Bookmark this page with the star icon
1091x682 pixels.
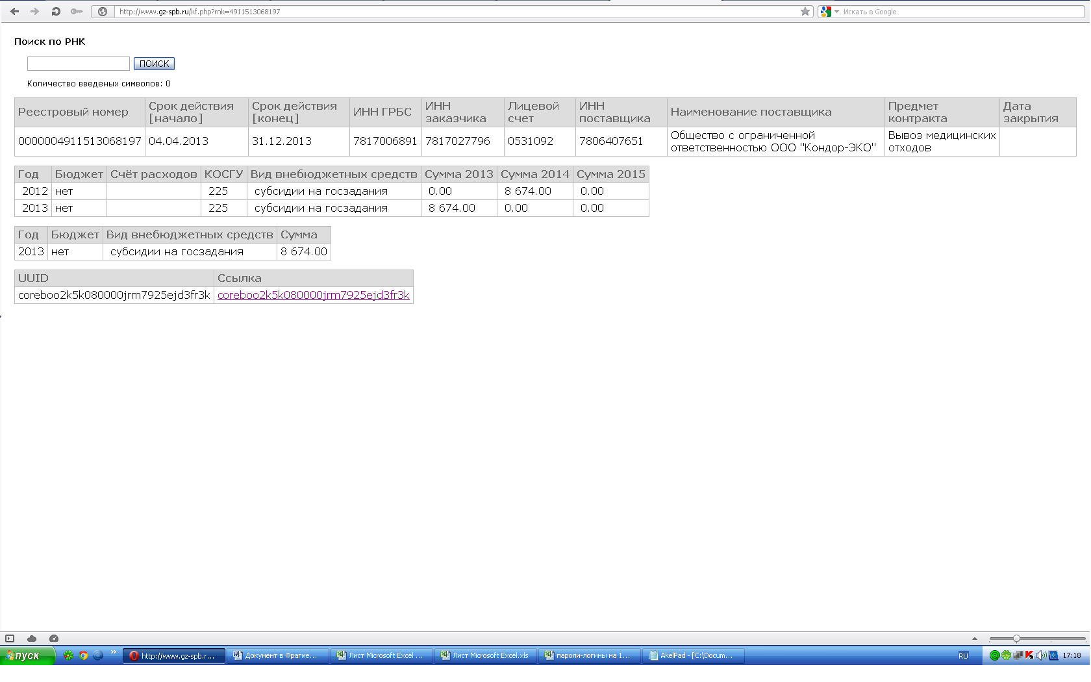(805, 12)
